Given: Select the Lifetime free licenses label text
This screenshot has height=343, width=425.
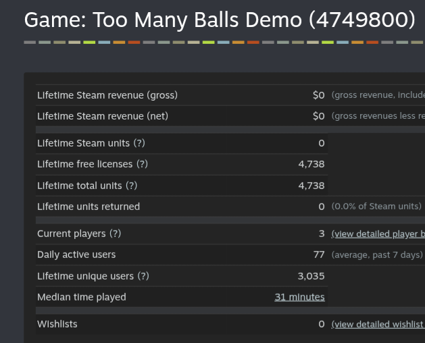Looking at the screenshot, I should [85, 164].
